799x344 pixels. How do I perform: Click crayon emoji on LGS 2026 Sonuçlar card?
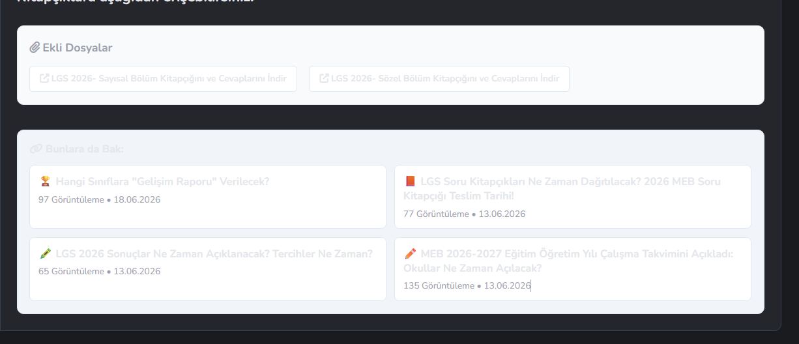45,253
